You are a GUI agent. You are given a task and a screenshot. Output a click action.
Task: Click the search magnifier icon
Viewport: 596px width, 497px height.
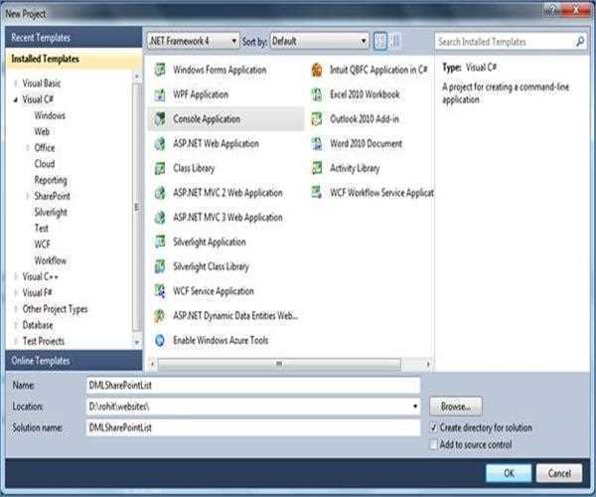coord(580,42)
